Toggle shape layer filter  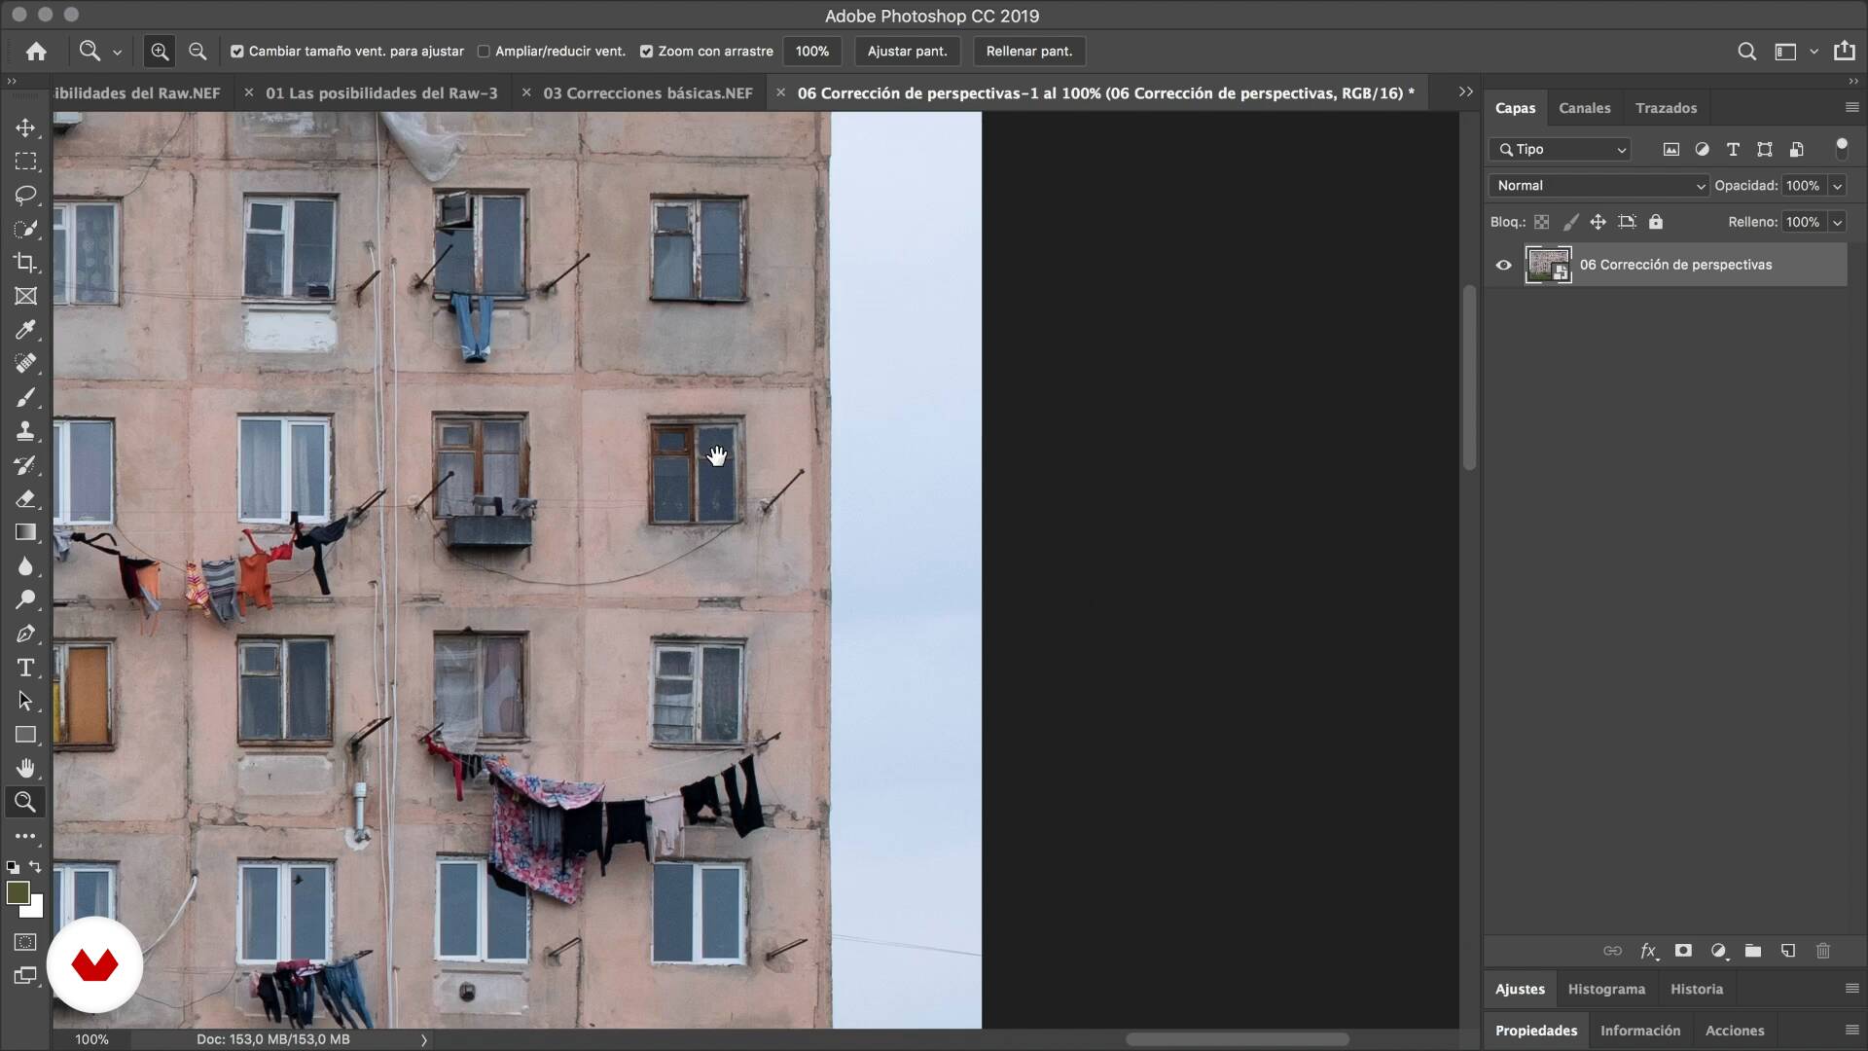point(1764,149)
